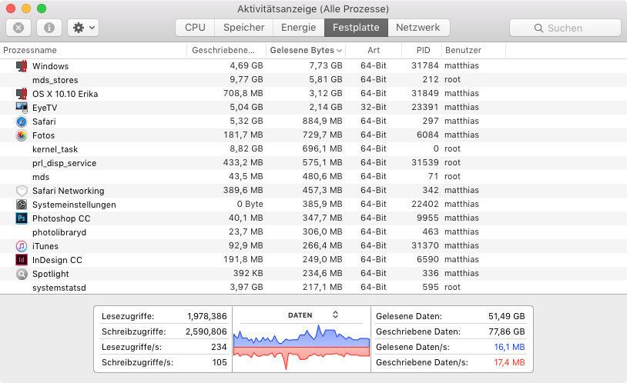The width and height of the screenshot is (627, 383).
Task: Click the Photoshop CC Ps icon
Action: pyautogui.click(x=22, y=218)
